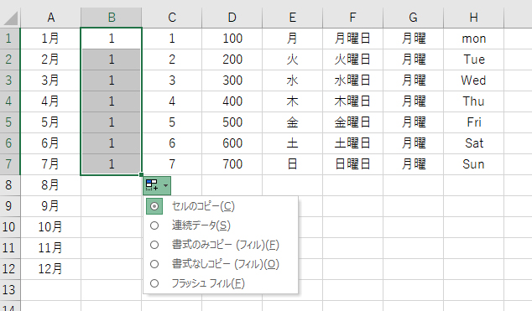Select column B header
Viewport: 532px width, 311px height.
pyautogui.click(x=112, y=18)
